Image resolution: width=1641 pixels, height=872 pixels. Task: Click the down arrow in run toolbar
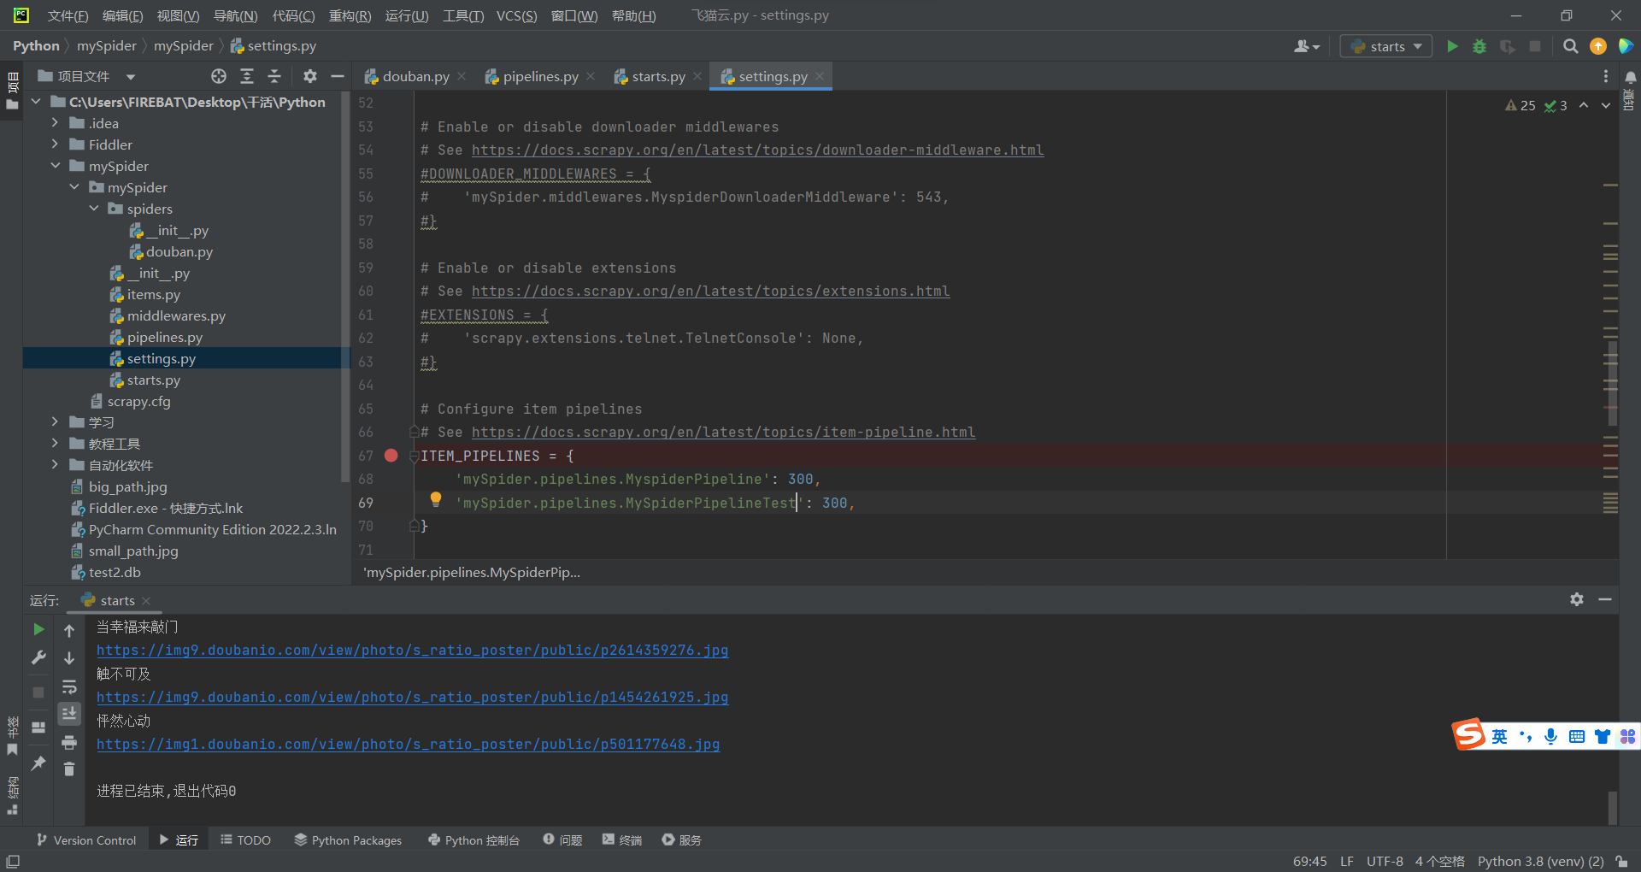pos(69,658)
